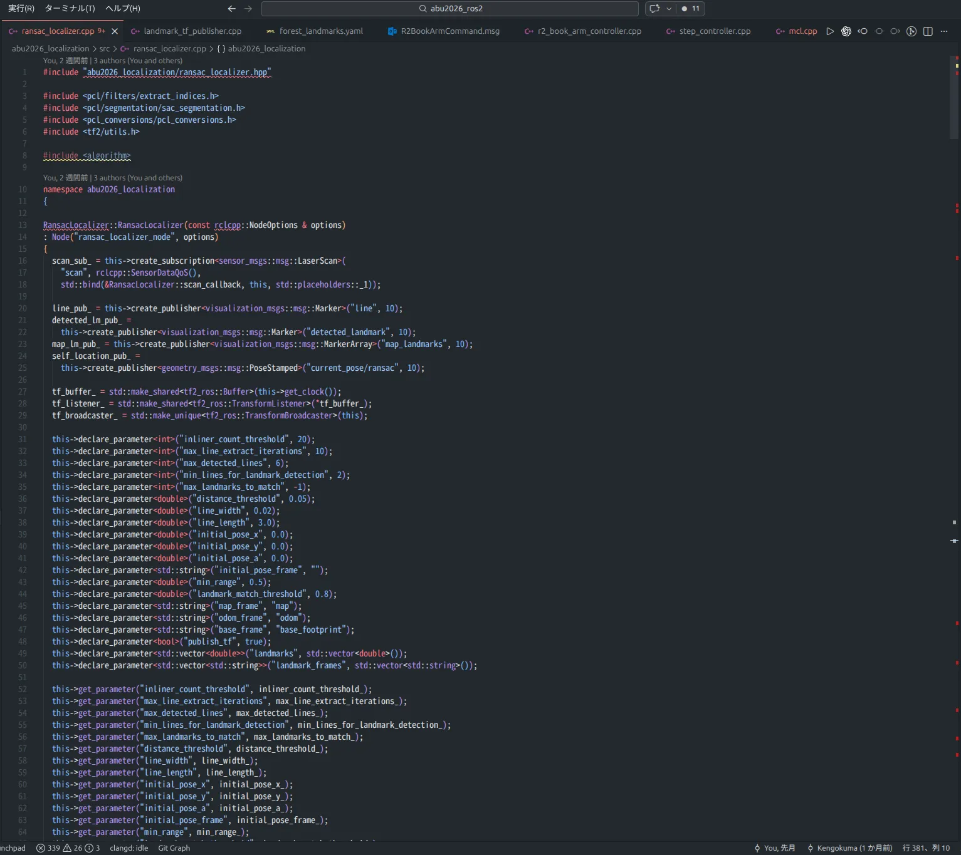Screen dimensions: 961x855
Task: Open previous change with the left-arrow icon
Action: (x=863, y=31)
